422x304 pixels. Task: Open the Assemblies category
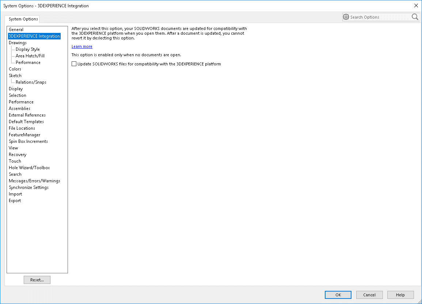click(x=19, y=109)
